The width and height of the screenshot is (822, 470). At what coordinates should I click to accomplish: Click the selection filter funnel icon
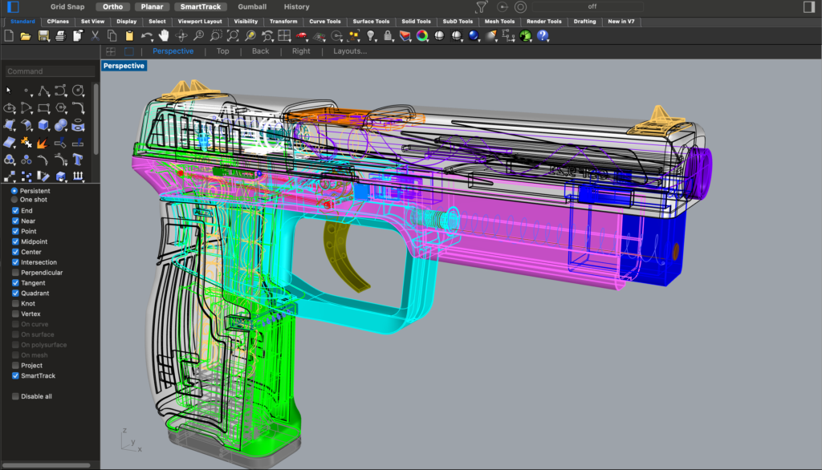(482, 7)
